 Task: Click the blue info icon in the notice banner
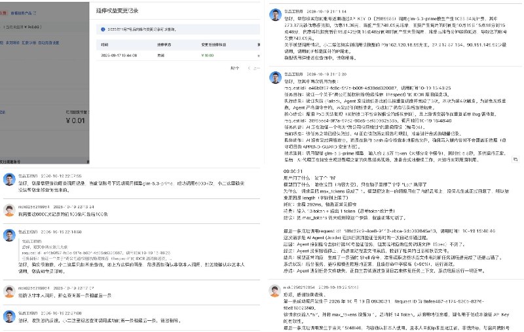click(103, 29)
